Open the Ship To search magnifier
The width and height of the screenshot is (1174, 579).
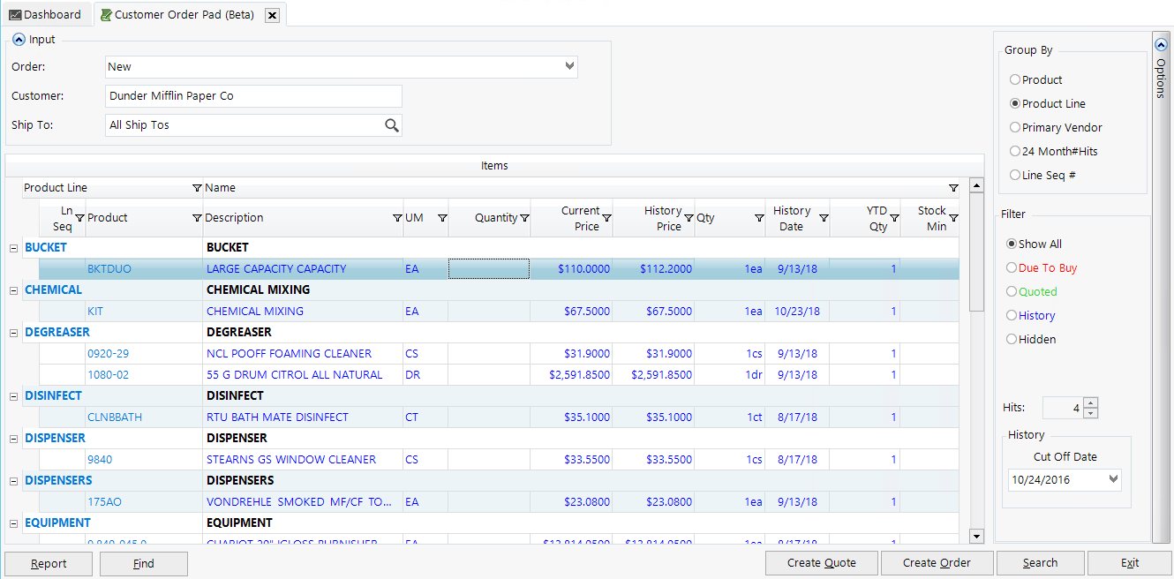pos(391,124)
